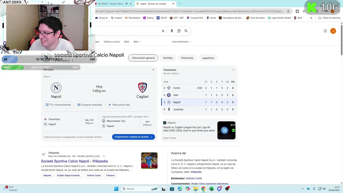Open Microsoft Edge from the taskbar
The image size is (343, 193).
(180, 189)
